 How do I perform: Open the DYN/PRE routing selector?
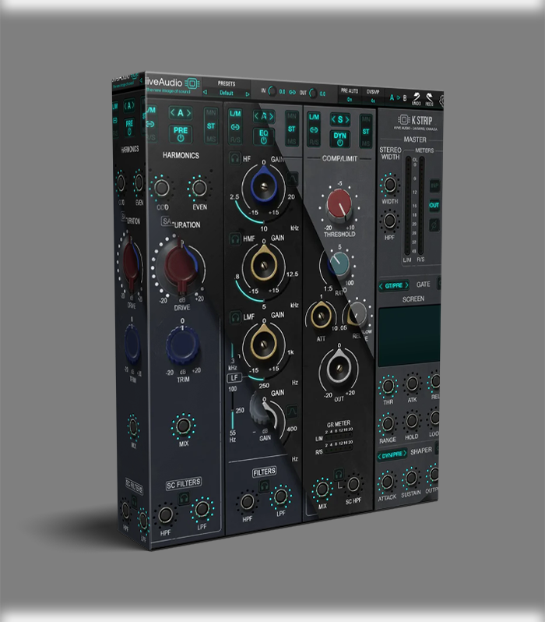pos(392,455)
